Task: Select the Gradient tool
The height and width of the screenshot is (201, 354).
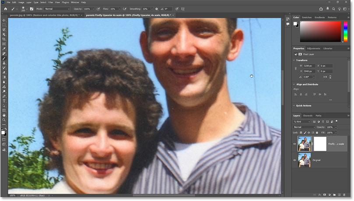Action: pyautogui.click(x=4, y=77)
